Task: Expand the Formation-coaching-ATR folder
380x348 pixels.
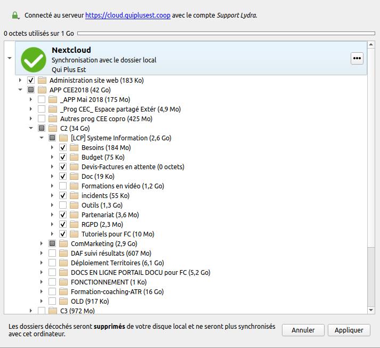Action: (x=42, y=291)
